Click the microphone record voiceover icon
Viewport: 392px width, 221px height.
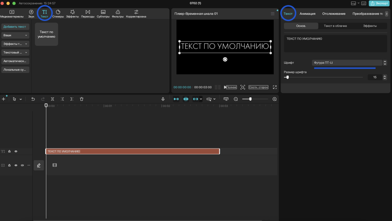(163, 99)
